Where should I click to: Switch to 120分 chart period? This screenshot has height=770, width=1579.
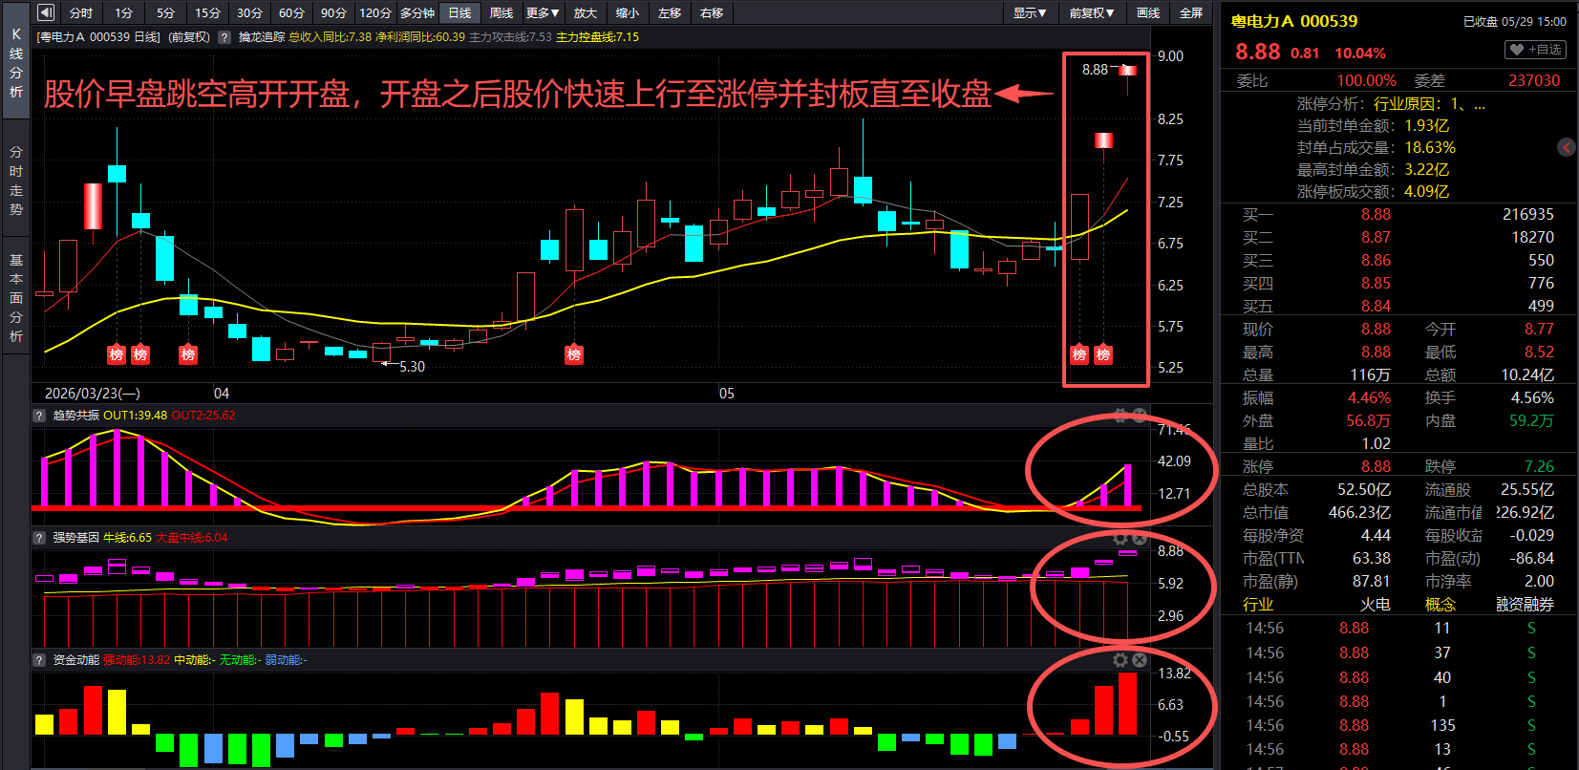click(x=375, y=12)
